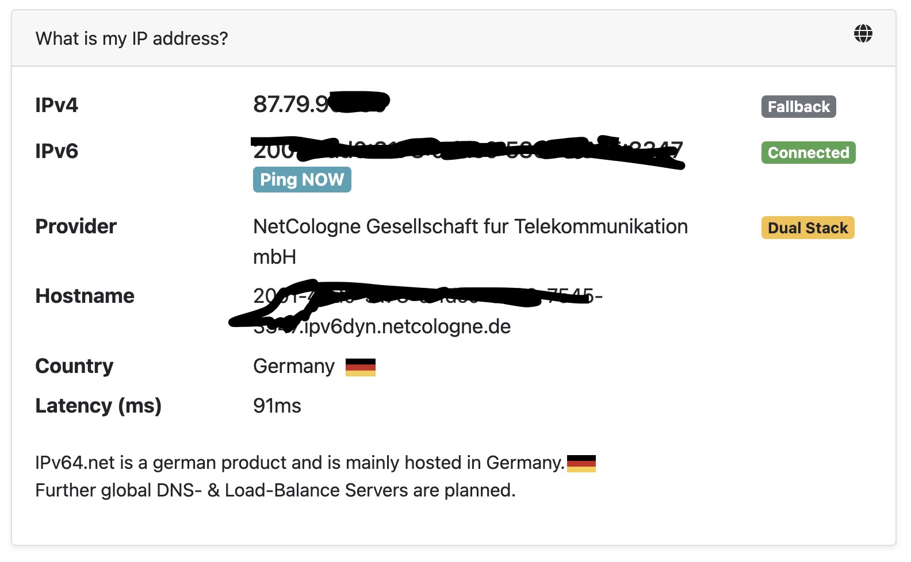Click the Fallback badge
The image size is (911, 562).
point(798,107)
